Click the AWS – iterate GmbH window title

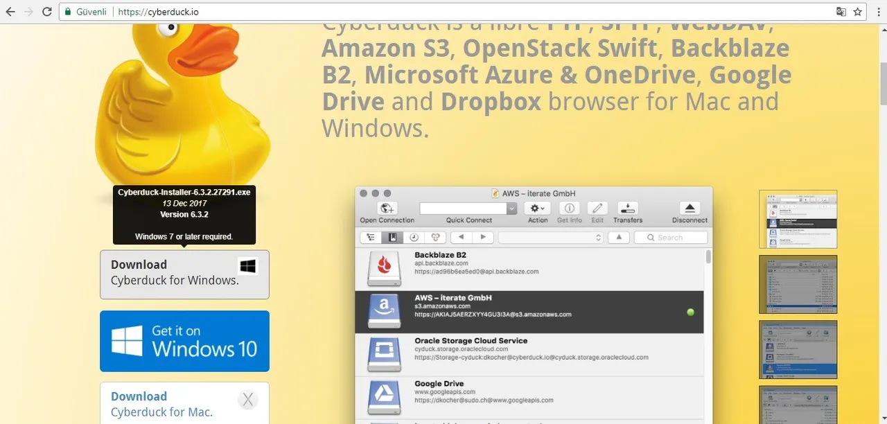tap(538, 193)
